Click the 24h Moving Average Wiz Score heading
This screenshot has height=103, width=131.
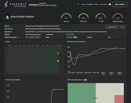coord(77,42)
